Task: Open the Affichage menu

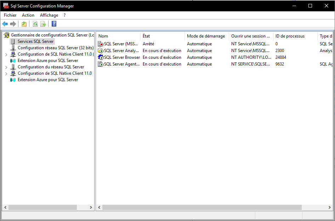Action: tap(49, 15)
